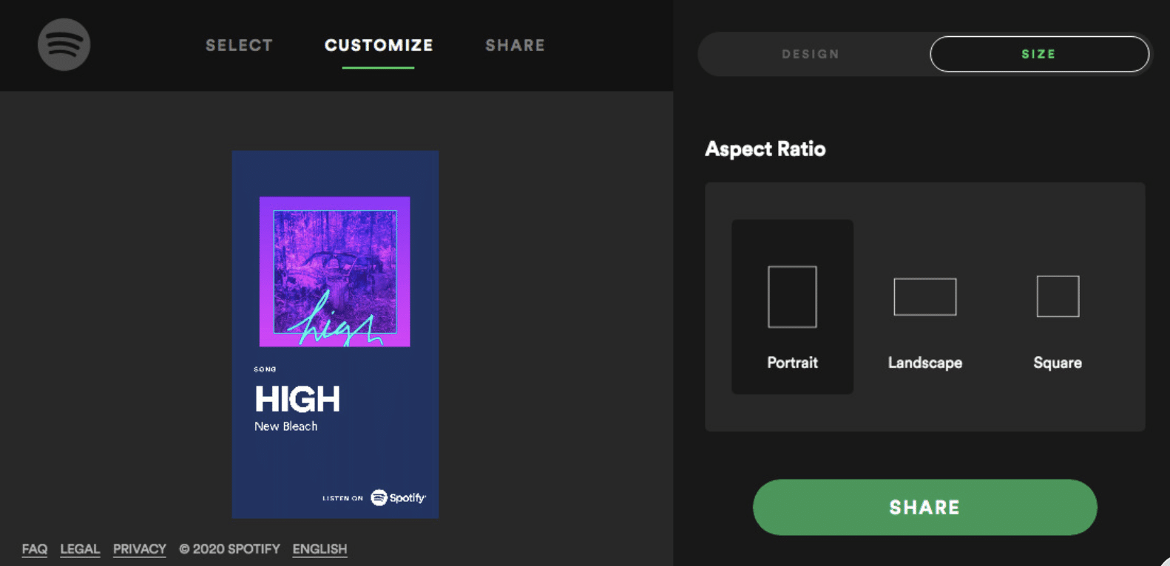This screenshot has height=566, width=1170.
Task: Switch to the Size toggle option
Action: coord(1039,54)
